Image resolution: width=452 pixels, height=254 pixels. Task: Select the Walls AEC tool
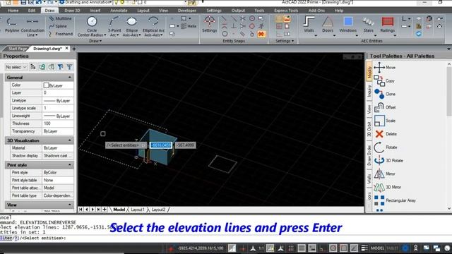point(309,24)
